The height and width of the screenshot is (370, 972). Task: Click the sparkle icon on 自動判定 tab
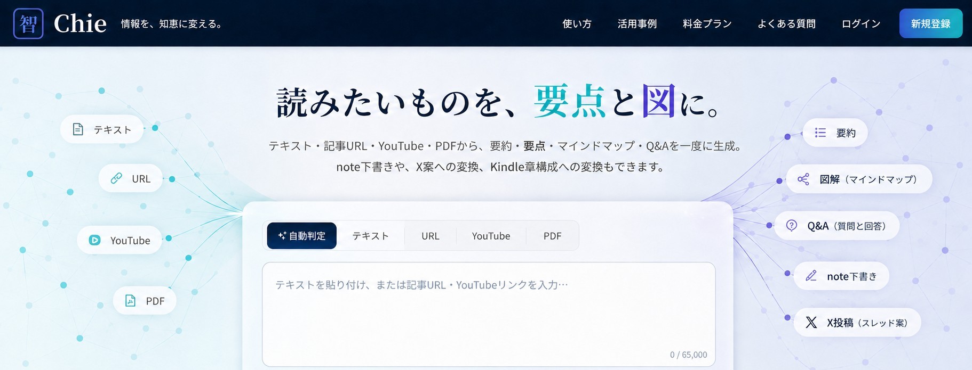click(x=282, y=236)
